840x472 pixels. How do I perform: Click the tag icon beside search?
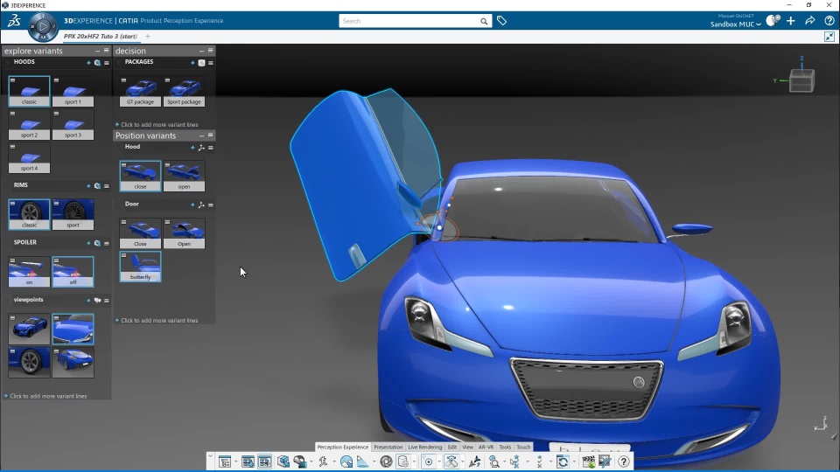pos(501,21)
